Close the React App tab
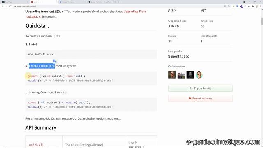The width and height of the screenshot is (263, 148). (x=28, y=2)
